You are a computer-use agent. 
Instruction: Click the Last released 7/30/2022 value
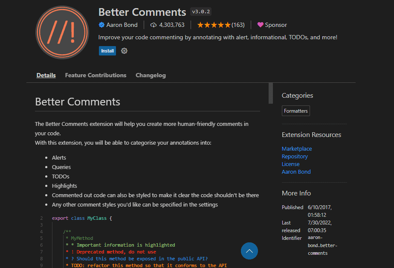(x=320, y=227)
